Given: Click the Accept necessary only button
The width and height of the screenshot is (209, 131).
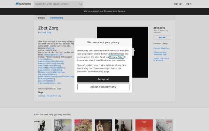Looking at the screenshot, I should (103, 87).
